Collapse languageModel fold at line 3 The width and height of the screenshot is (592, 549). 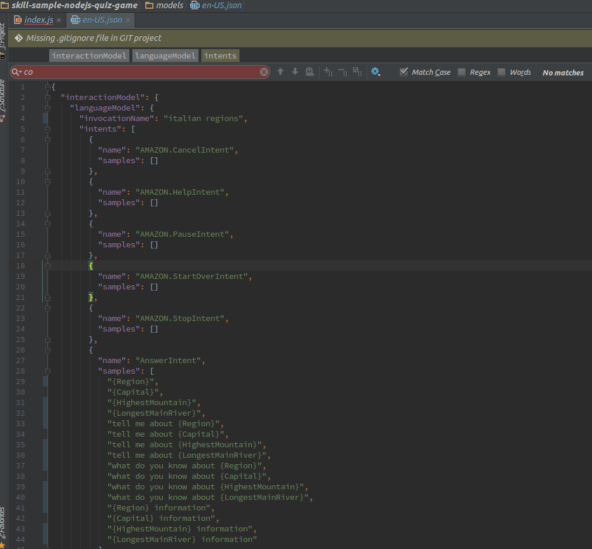(x=47, y=108)
